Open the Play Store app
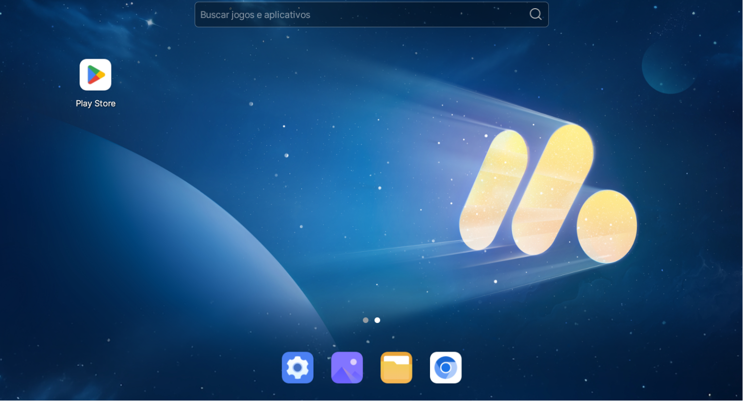Image resolution: width=743 pixels, height=401 pixels. (x=96, y=75)
